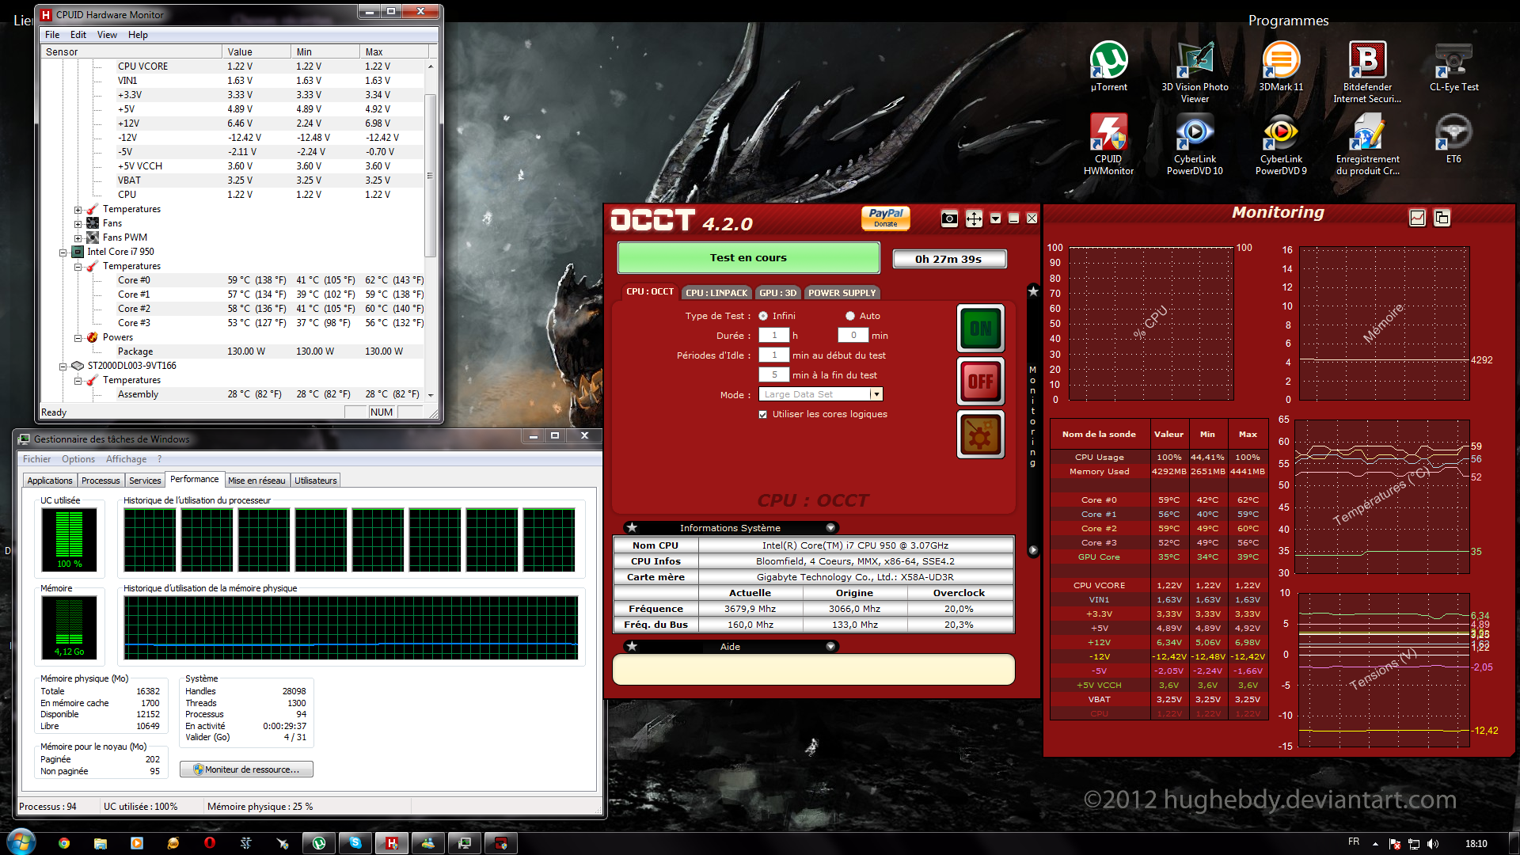The width and height of the screenshot is (1520, 855).
Task: Select the Auto test type radio button
Action: coord(850,316)
